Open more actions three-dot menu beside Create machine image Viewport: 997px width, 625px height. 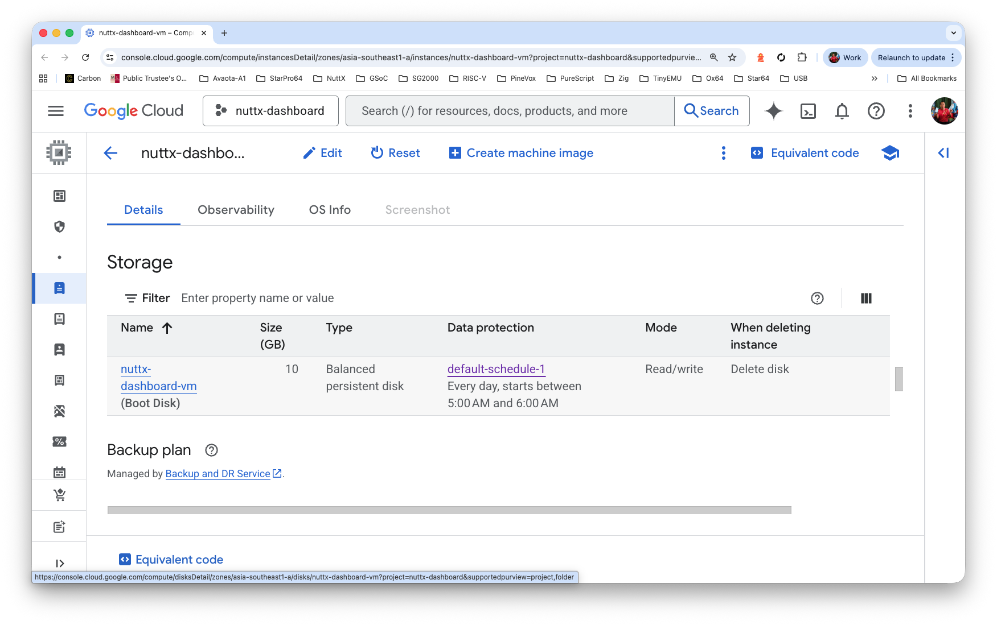point(723,153)
